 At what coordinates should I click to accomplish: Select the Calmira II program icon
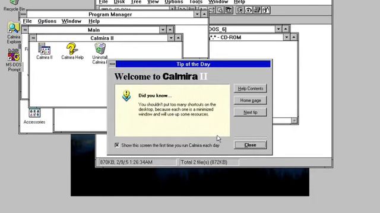coord(45,51)
